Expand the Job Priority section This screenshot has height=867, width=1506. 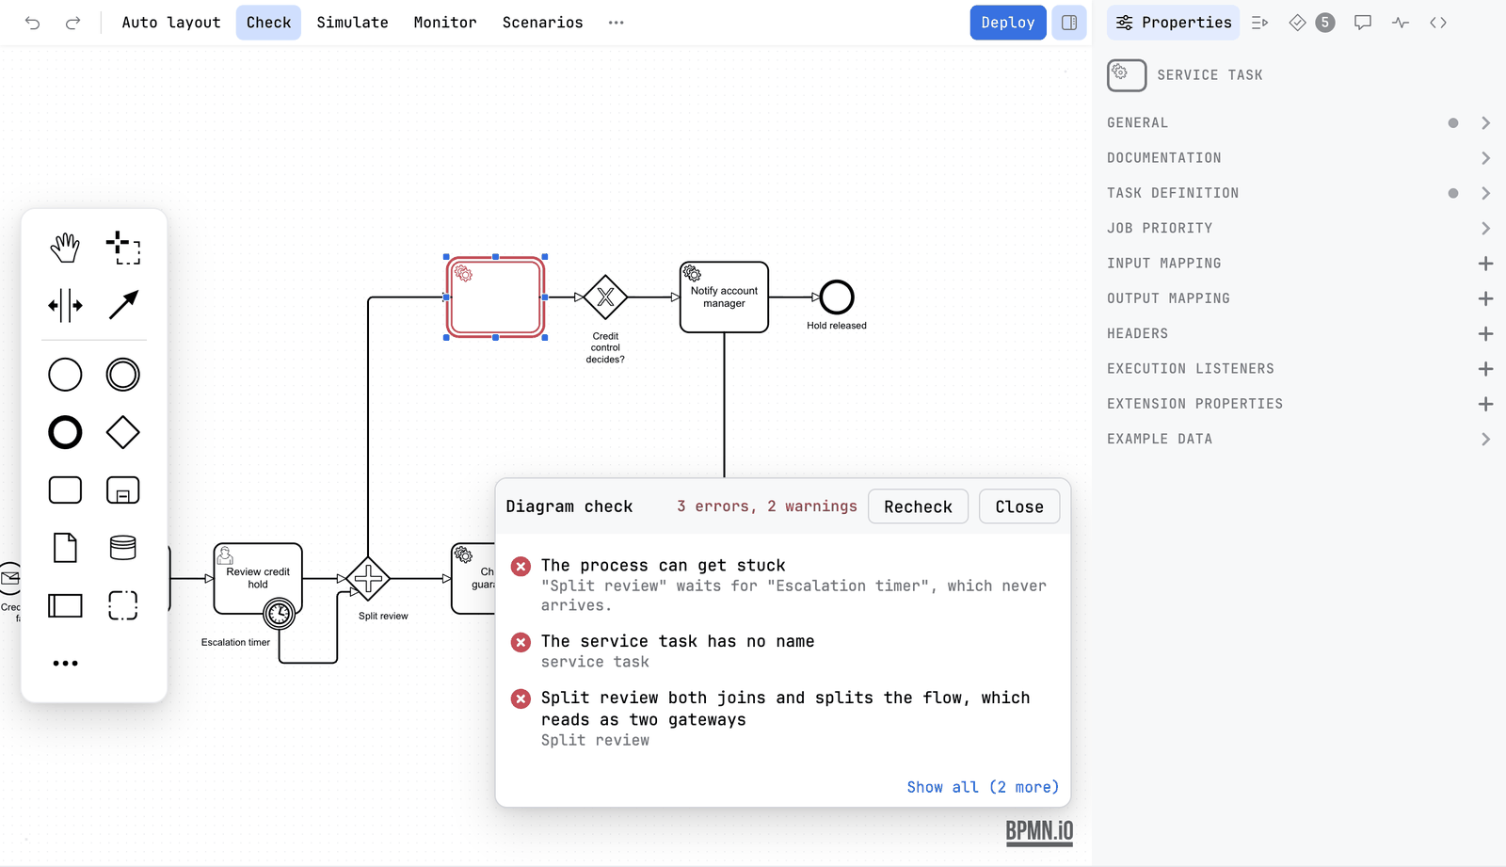coord(1299,229)
